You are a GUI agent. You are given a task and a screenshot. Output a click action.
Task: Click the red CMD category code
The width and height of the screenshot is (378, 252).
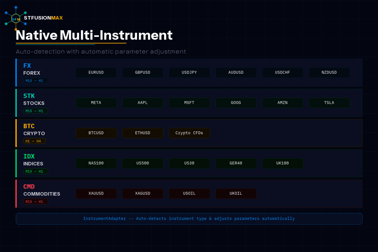click(29, 187)
